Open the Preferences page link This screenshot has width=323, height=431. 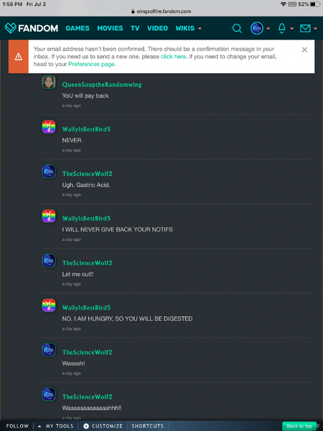[91, 64]
